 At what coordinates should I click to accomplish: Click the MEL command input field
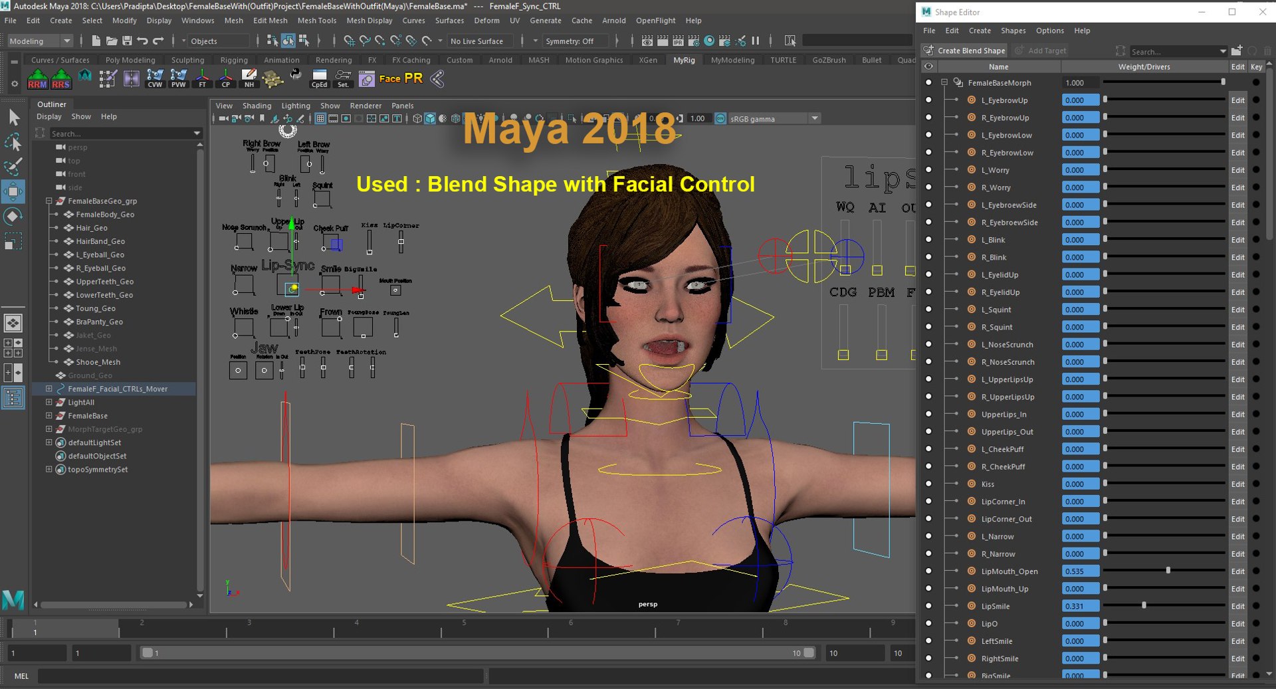[x=261, y=676]
